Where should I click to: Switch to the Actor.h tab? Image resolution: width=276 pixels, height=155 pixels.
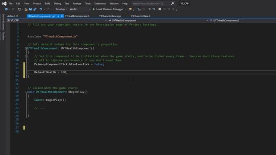11,16
